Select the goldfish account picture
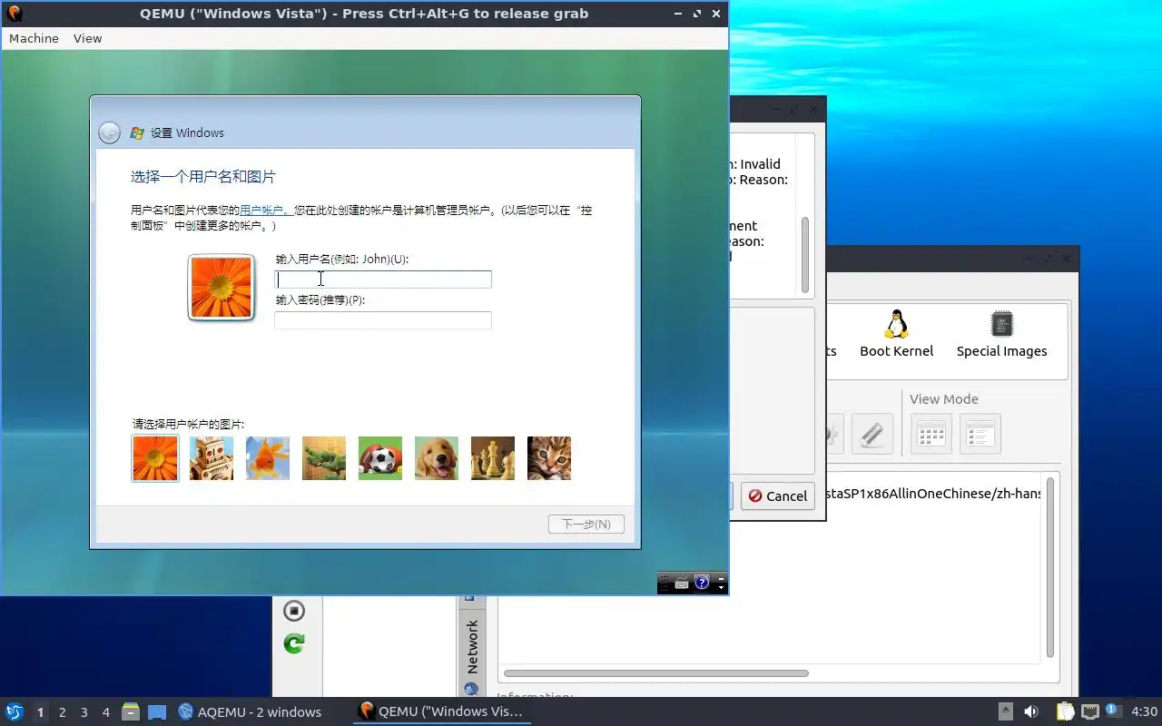The image size is (1162, 726). click(x=268, y=458)
